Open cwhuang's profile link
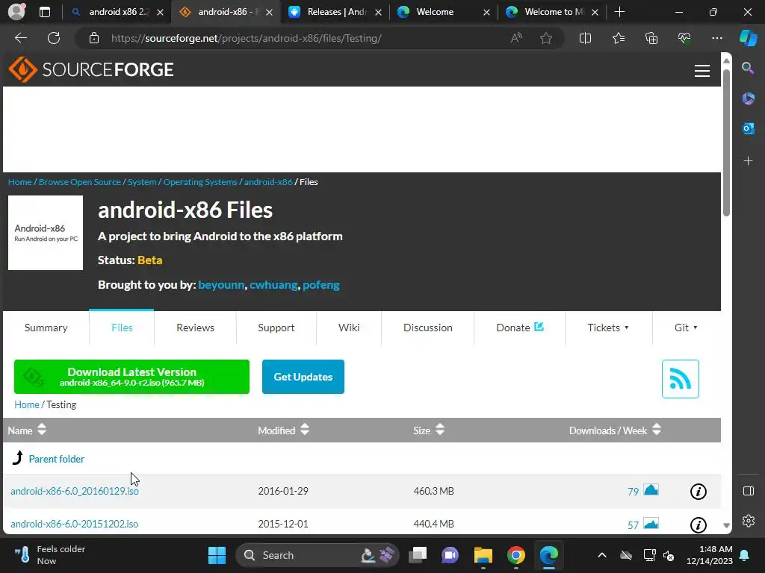 click(273, 285)
